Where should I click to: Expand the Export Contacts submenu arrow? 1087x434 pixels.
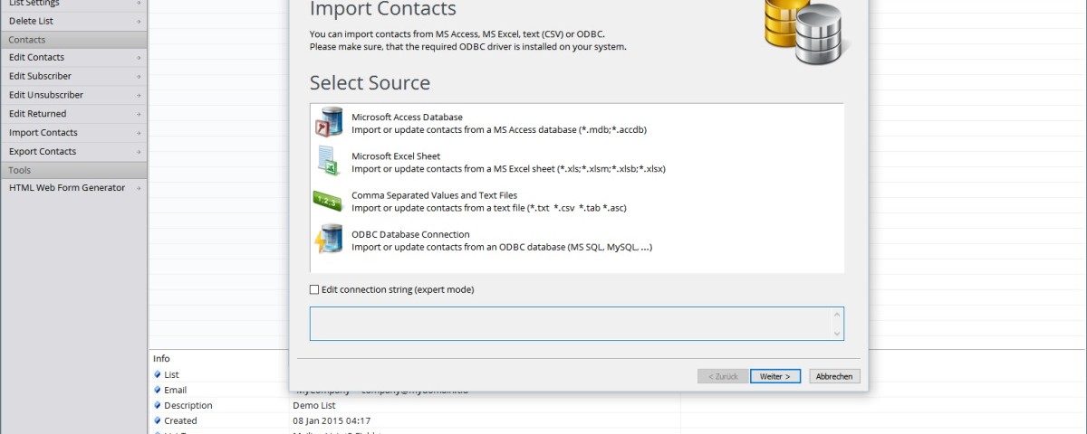click(139, 152)
